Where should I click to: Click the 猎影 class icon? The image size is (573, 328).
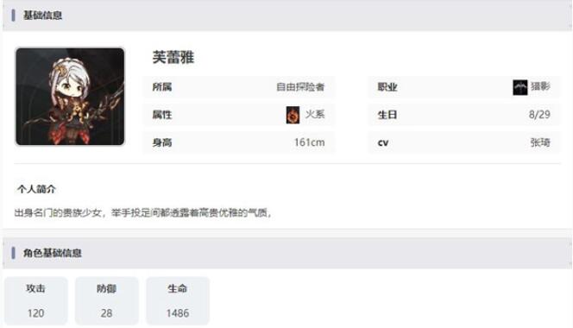[x=520, y=87]
